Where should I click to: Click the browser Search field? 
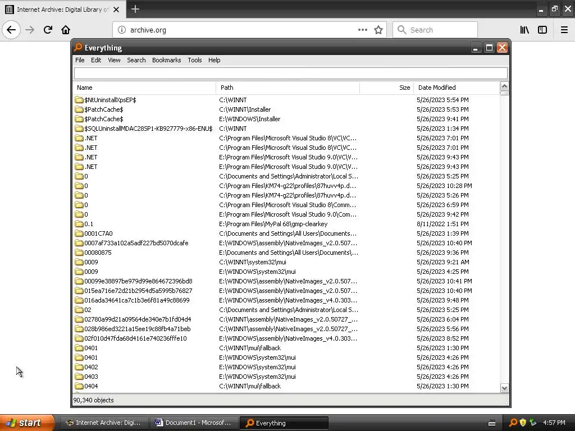tap(435, 30)
